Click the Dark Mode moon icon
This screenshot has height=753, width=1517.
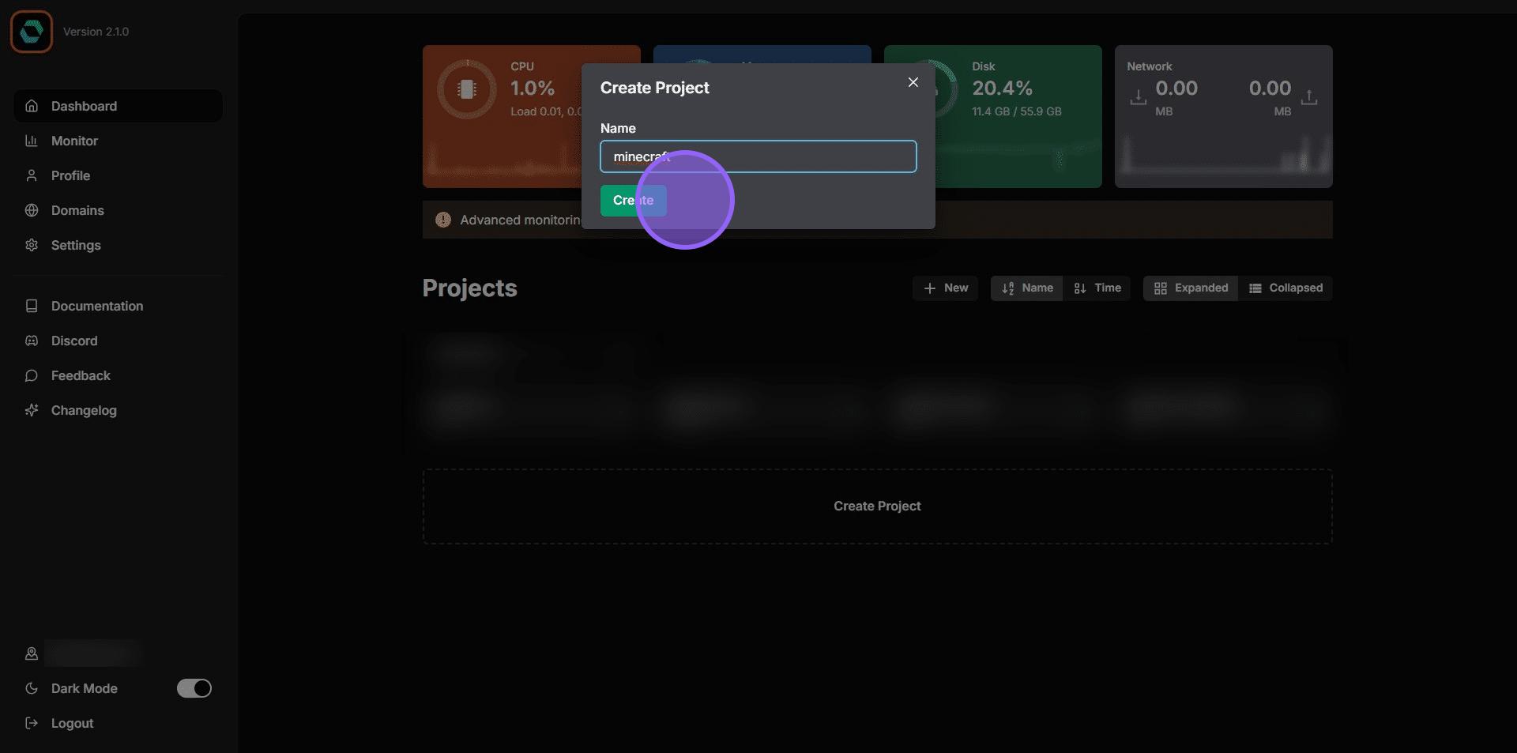(32, 688)
